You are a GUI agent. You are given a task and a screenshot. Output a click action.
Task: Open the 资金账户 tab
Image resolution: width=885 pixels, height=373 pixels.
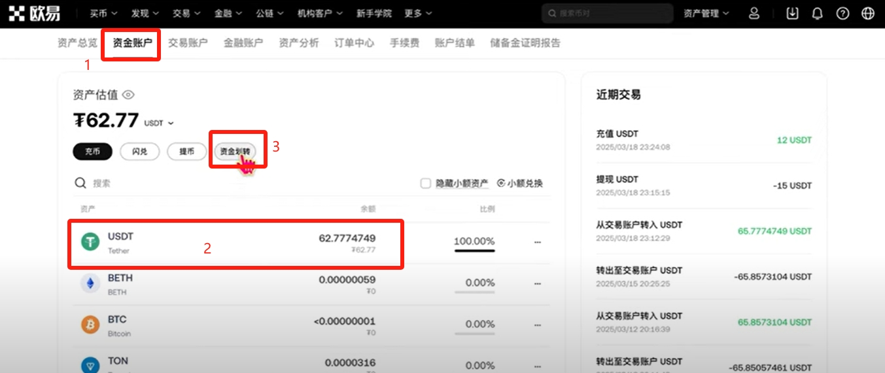pyautogui.click(x=132, y=43)
